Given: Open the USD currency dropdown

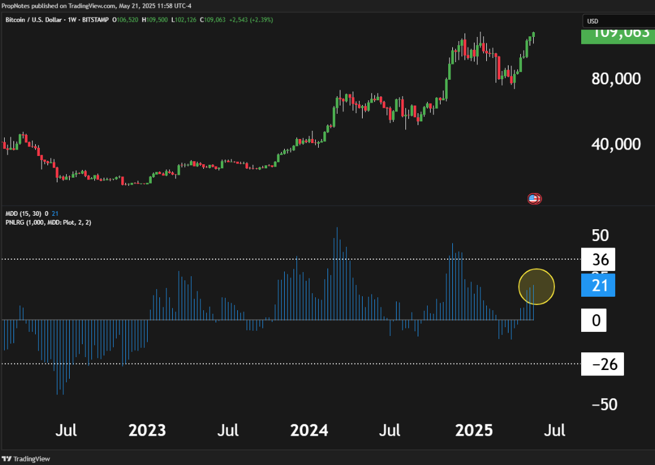Looking at the screenshot, I should [617, 22].
